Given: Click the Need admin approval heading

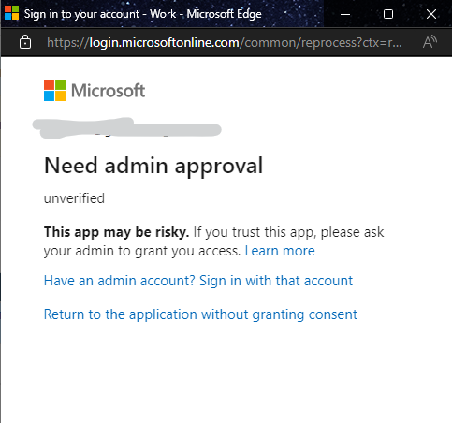Looking at the screenshot, I should [x=153, y=166].
